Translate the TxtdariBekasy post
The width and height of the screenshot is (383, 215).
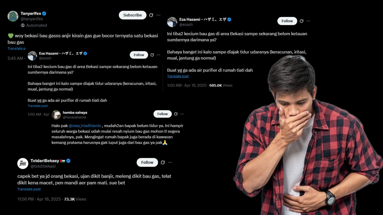[x=29, y=189]
